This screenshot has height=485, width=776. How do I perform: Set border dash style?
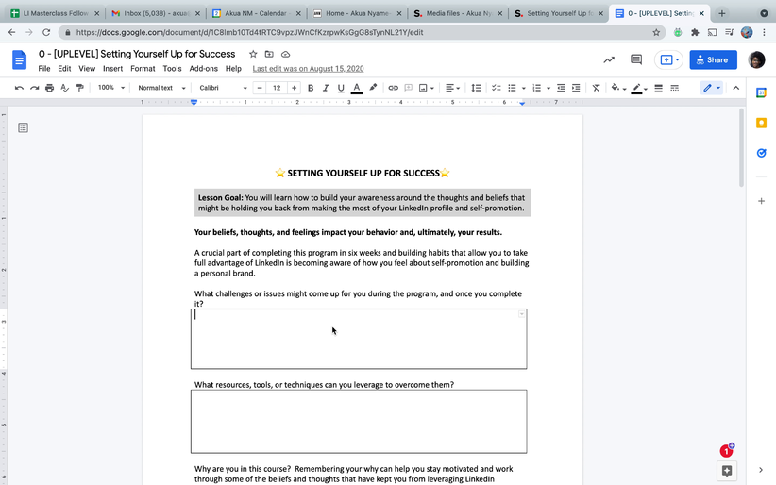674,88
